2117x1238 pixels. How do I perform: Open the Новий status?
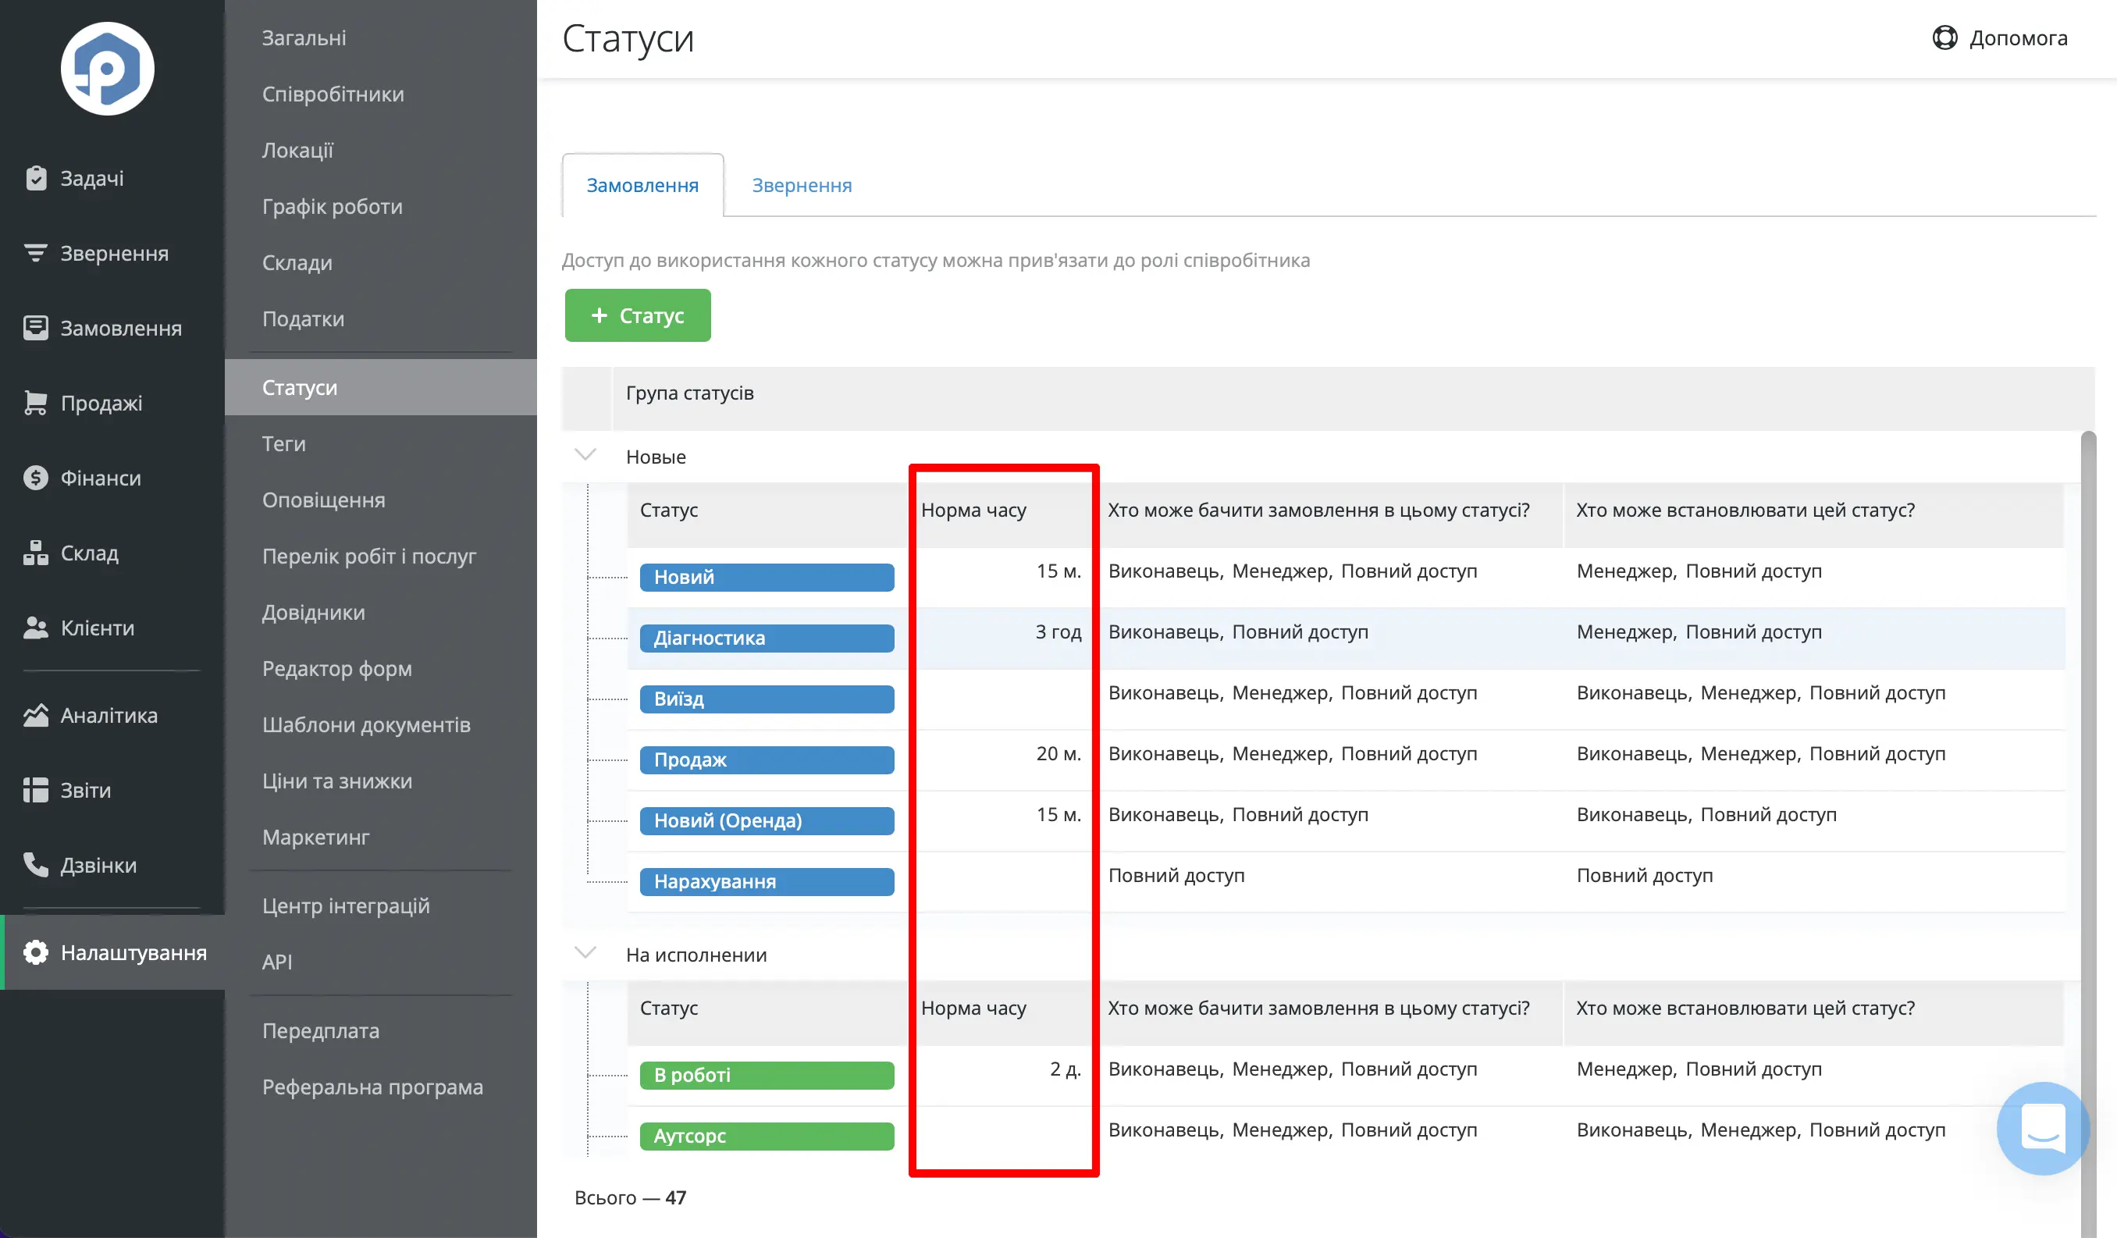(767, 577)
